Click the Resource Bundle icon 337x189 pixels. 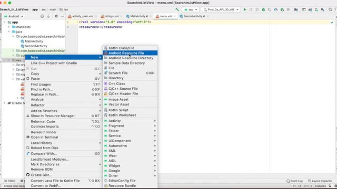point(105,185)
